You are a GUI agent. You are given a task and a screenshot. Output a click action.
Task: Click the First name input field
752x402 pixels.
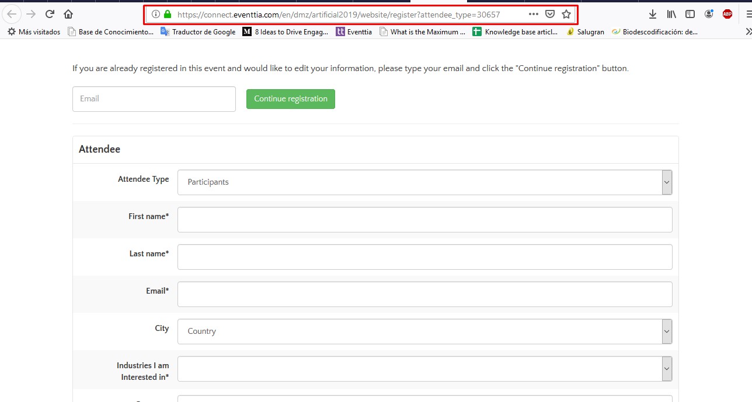pyautogui.click(x=424, y=220)
